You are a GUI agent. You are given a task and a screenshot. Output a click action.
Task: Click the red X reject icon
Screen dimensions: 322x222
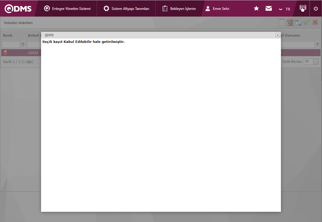[x=315, y=22]
